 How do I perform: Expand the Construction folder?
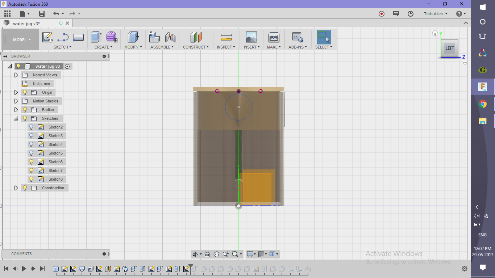pyautogui.click(x=16, y=188)
